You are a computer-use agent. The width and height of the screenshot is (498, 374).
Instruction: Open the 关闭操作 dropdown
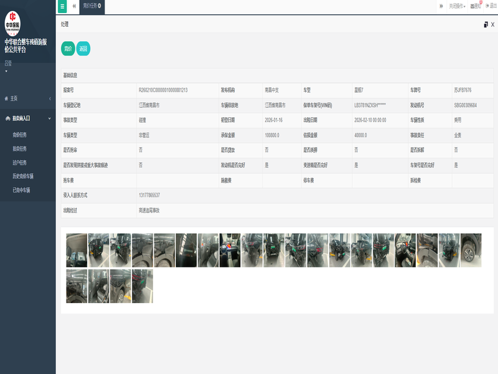[x=457, y=6]
